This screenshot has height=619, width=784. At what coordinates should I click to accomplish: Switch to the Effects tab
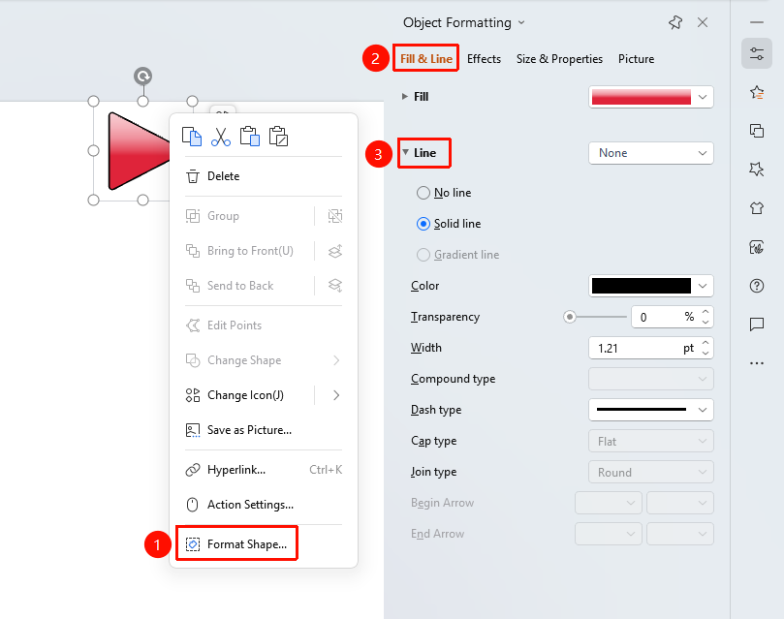click(484, 59)
